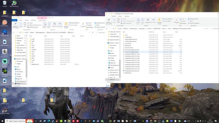Image resolution: width=219 pixels, height=123 pixels.
Task: Click Coller le raccourci in left window
Action: click(33, 27)
